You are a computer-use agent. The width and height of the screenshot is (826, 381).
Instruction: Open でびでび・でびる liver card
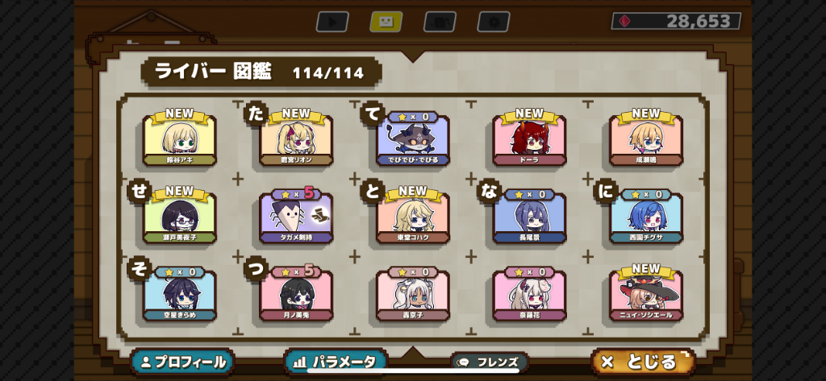[x=412, y=139]
